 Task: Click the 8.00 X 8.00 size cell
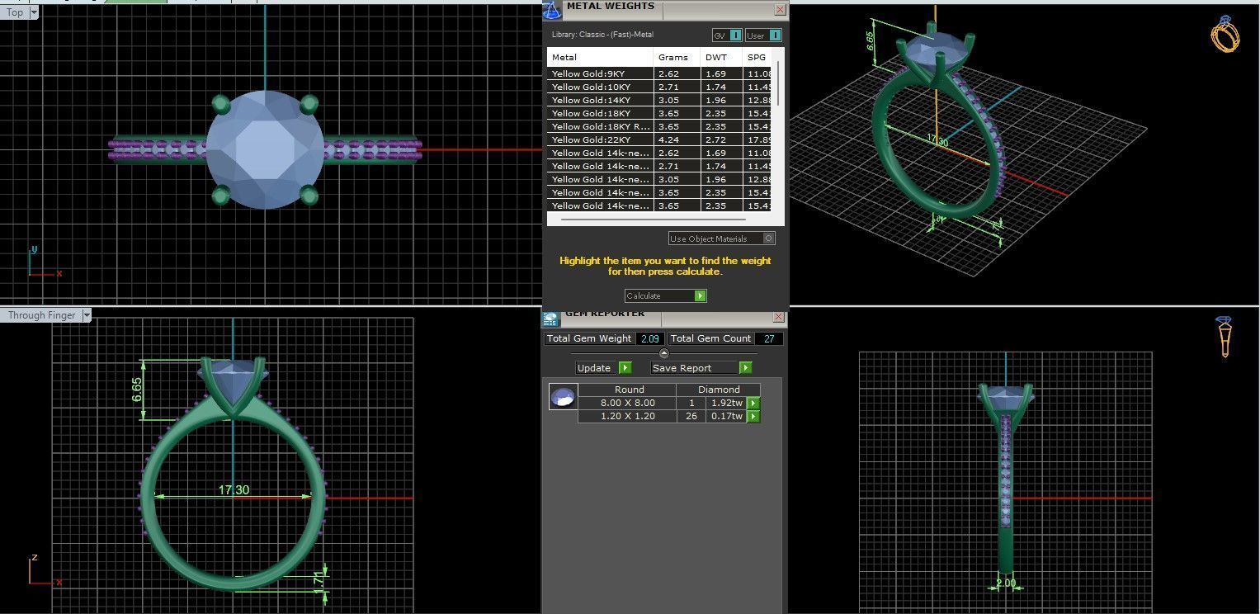tap(627, 404)
